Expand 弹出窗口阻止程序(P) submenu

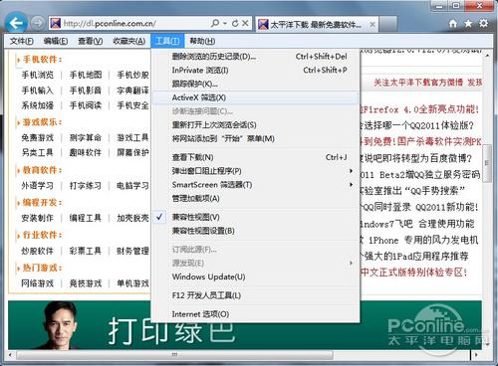(255, 171)
